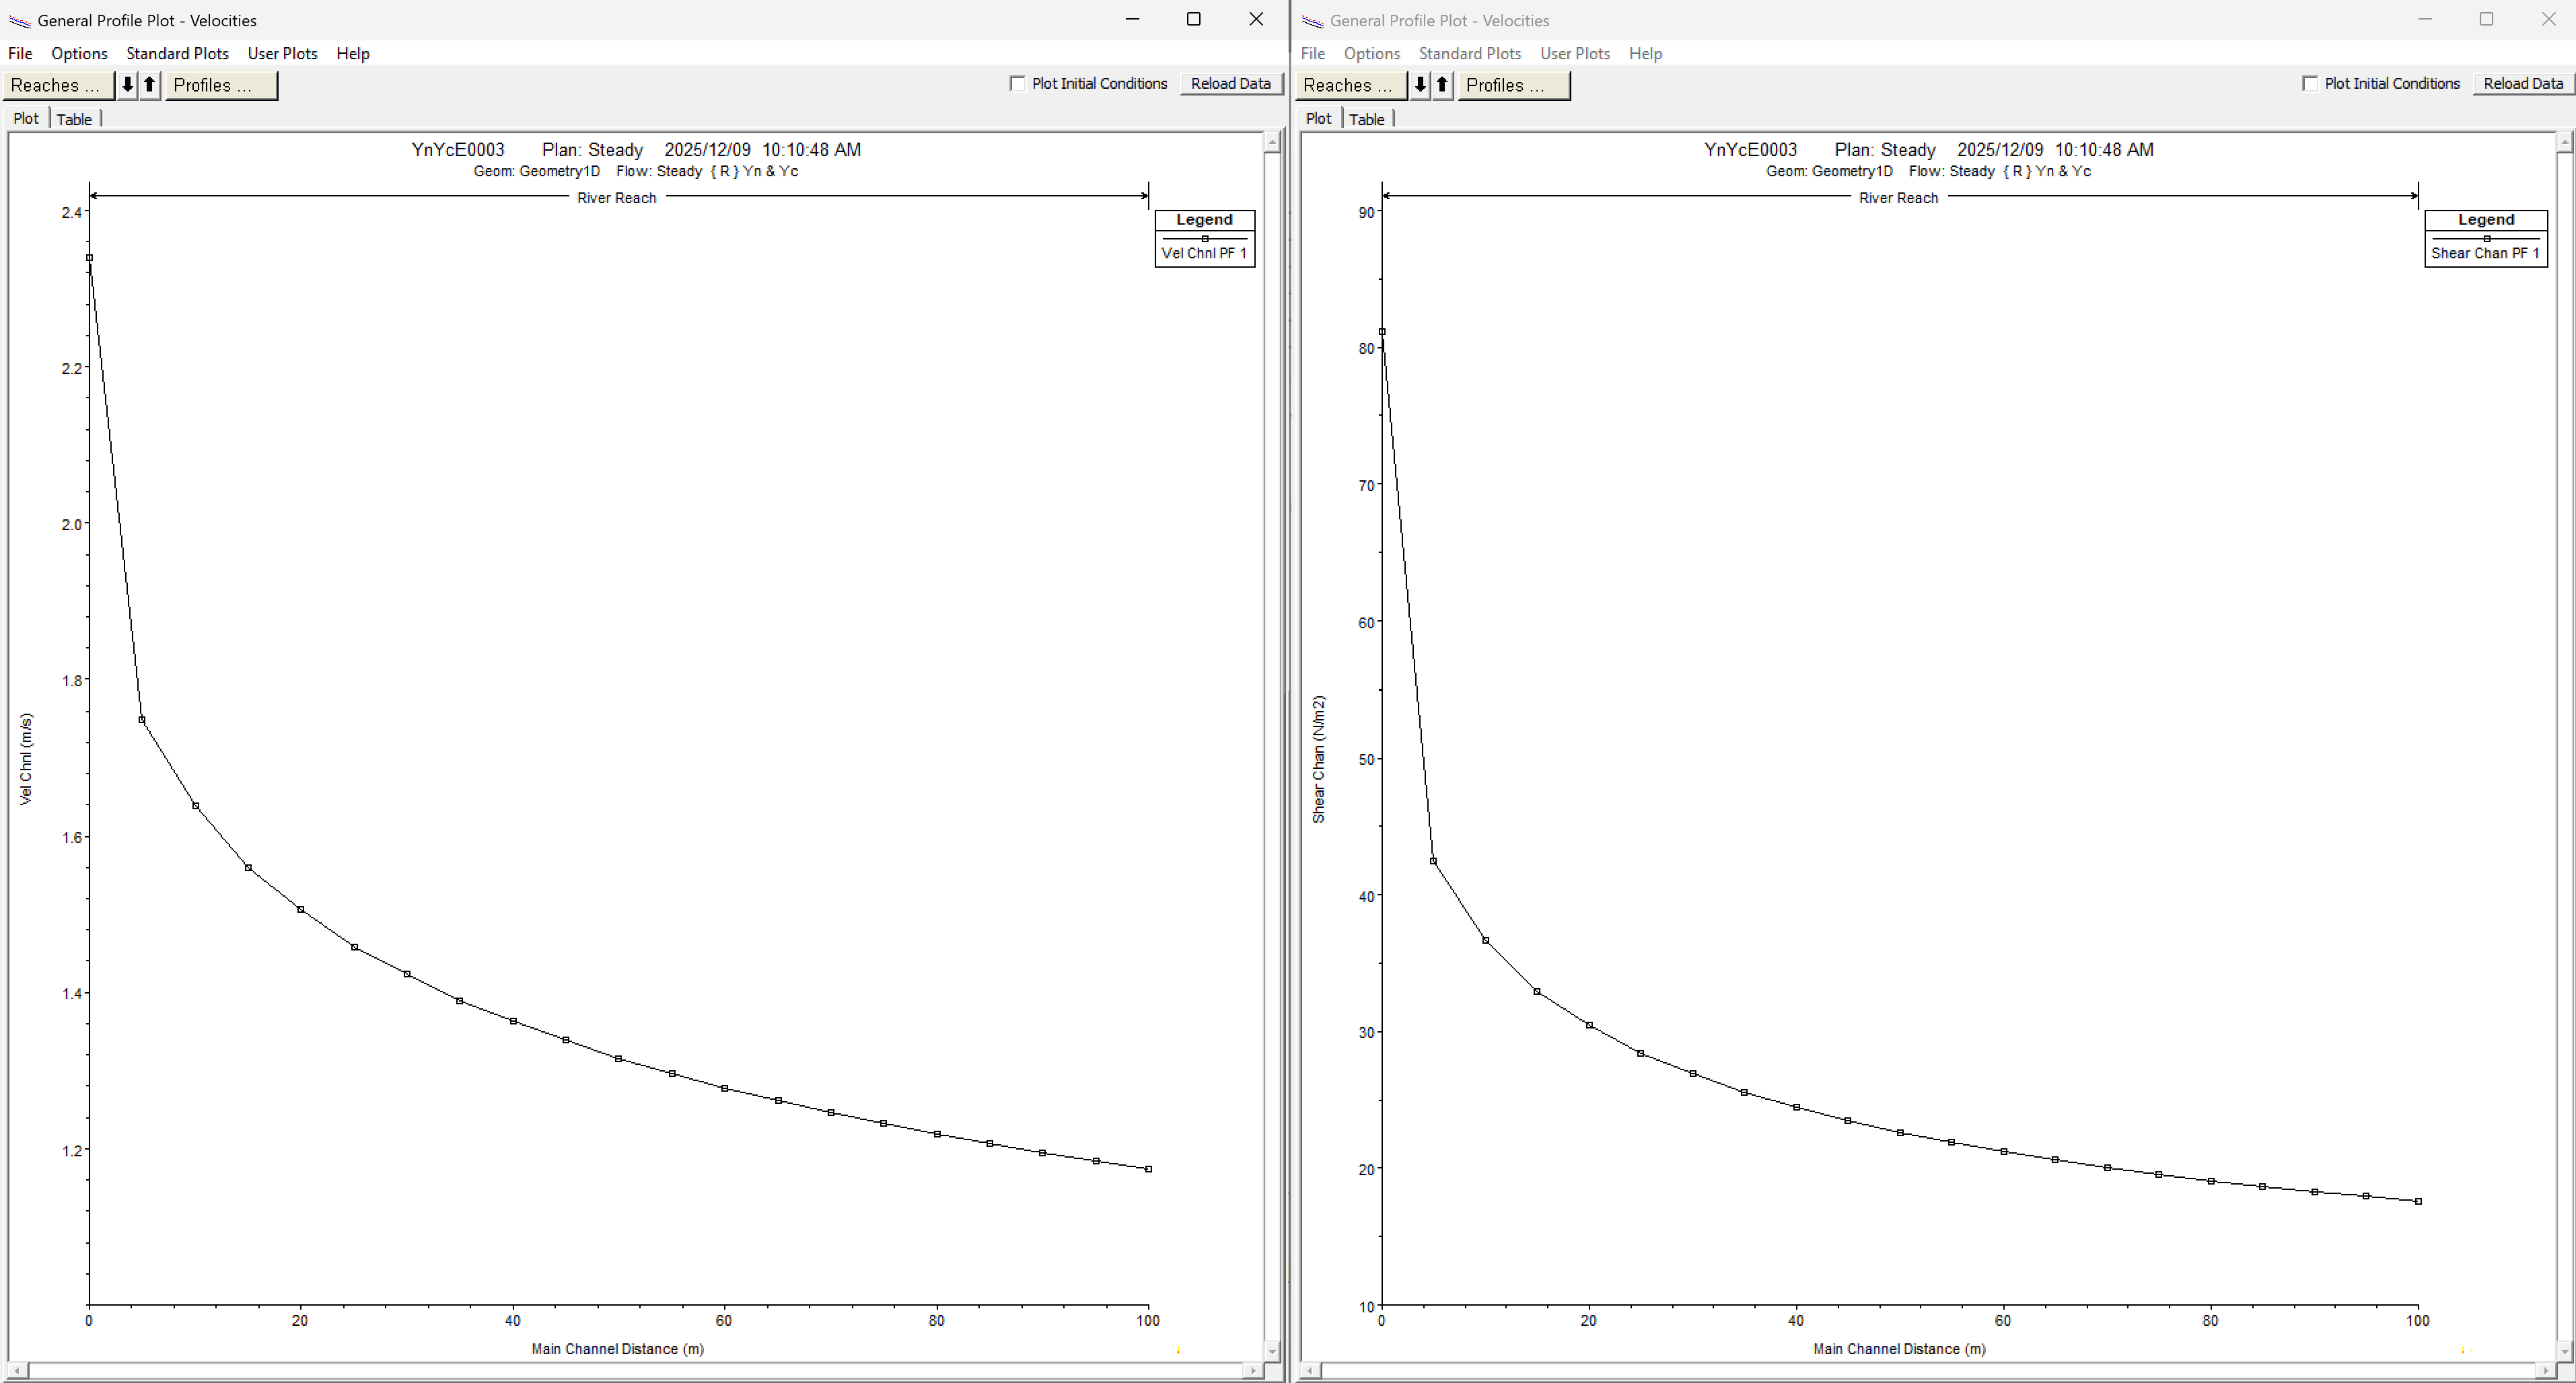
Task: Click right plot horizontal scrollbar right arrow
Action: click(2546, 1371)
